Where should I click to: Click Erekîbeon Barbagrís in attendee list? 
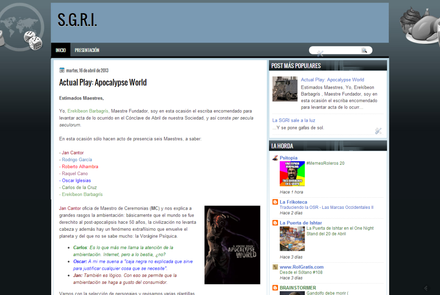point(82,195)
